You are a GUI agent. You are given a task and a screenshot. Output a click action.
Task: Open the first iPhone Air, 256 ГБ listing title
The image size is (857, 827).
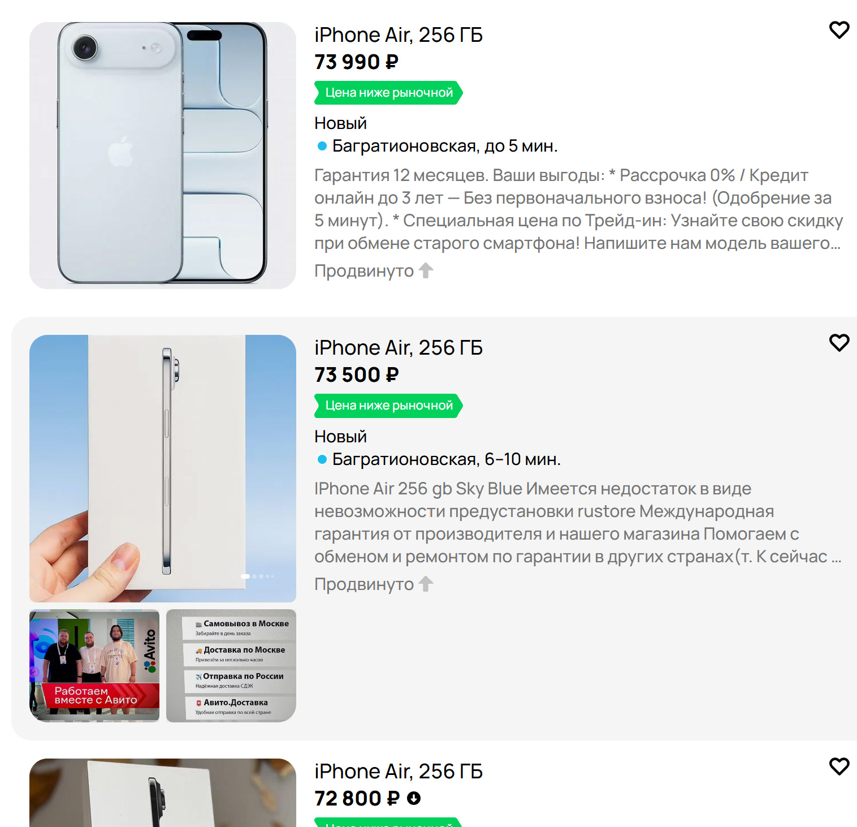[x=399, y=35]
